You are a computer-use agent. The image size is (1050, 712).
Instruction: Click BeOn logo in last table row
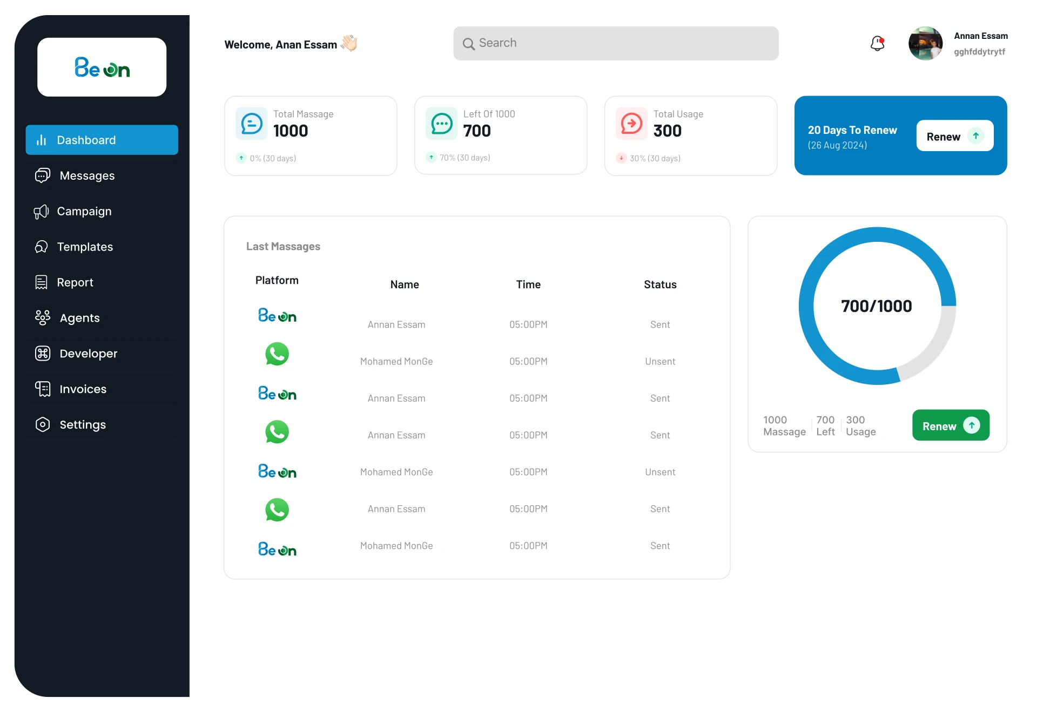(x=277, y=550)
